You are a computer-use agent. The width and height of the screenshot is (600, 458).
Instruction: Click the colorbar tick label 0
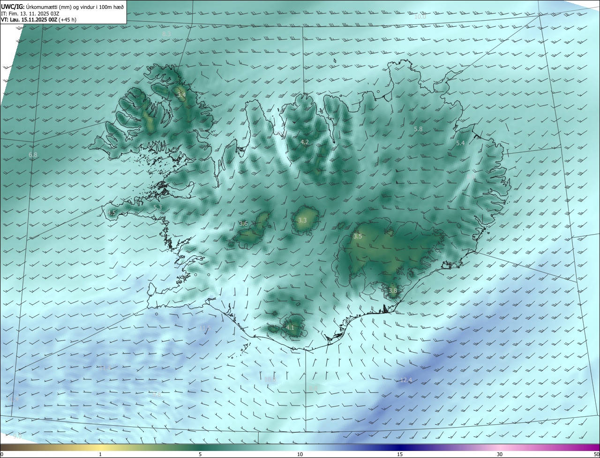point(2,454)
